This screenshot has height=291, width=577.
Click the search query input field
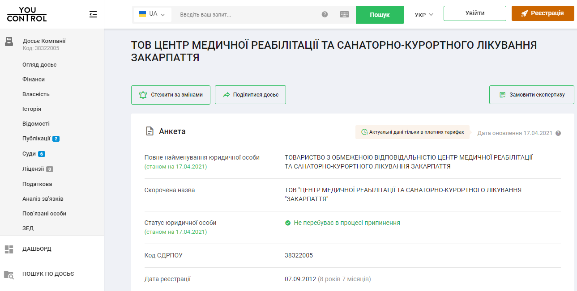(x=246, y=14)
